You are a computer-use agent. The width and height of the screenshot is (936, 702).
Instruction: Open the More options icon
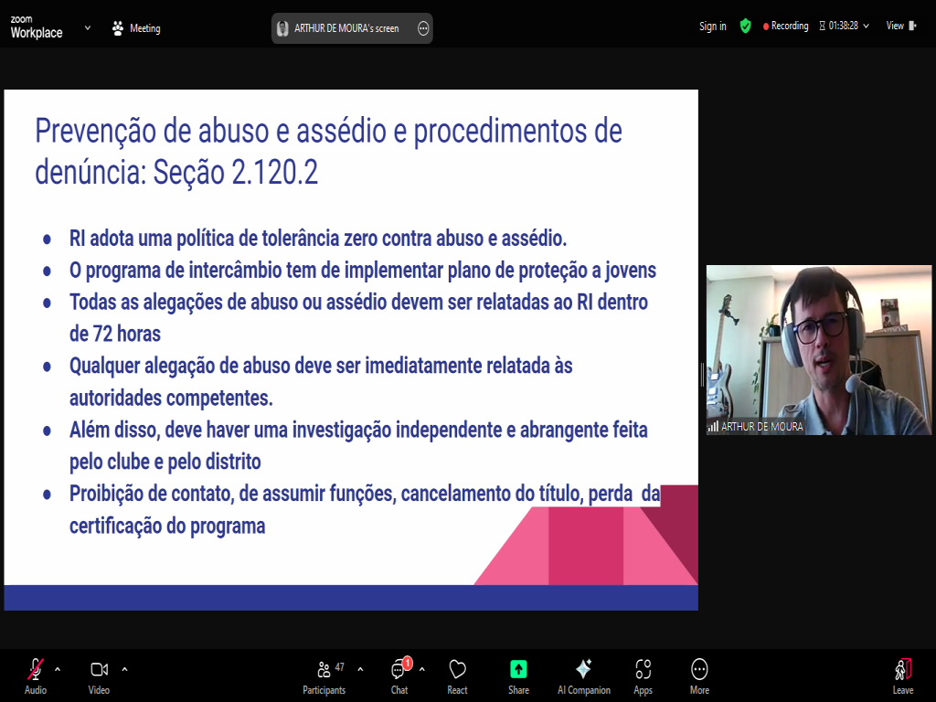[x=699, y=669]
